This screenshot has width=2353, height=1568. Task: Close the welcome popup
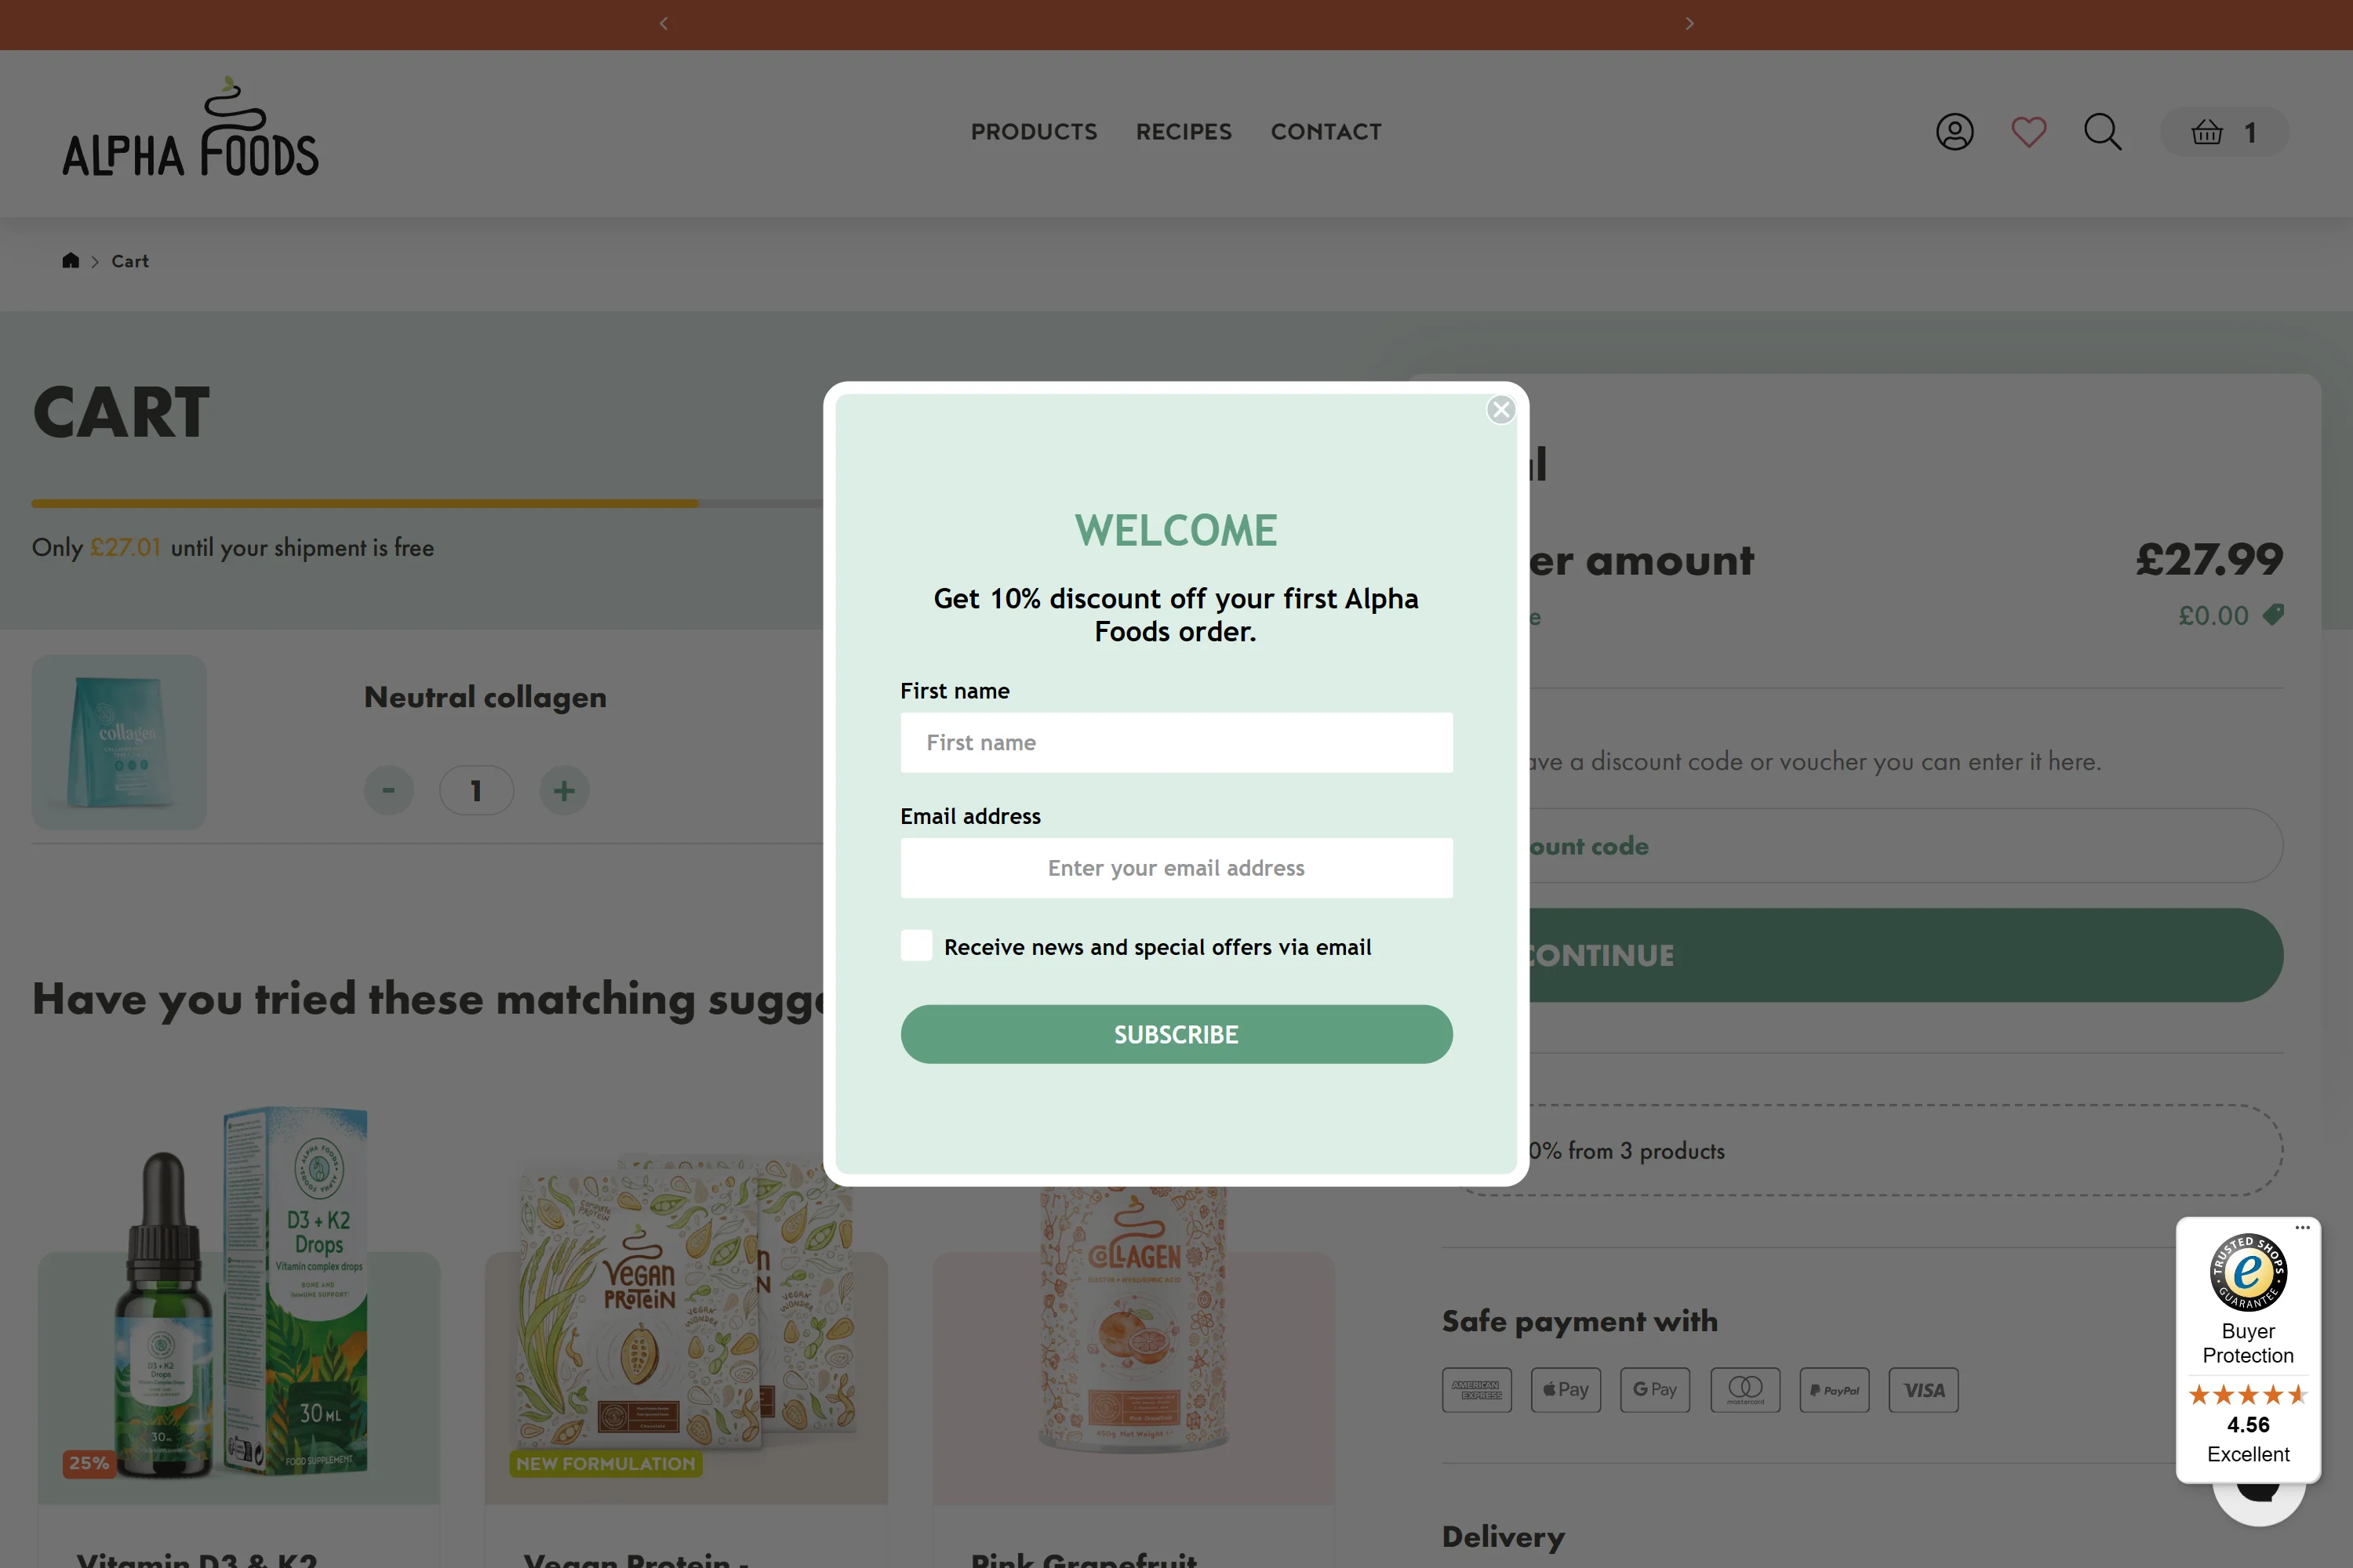[x=1500, y=409]
